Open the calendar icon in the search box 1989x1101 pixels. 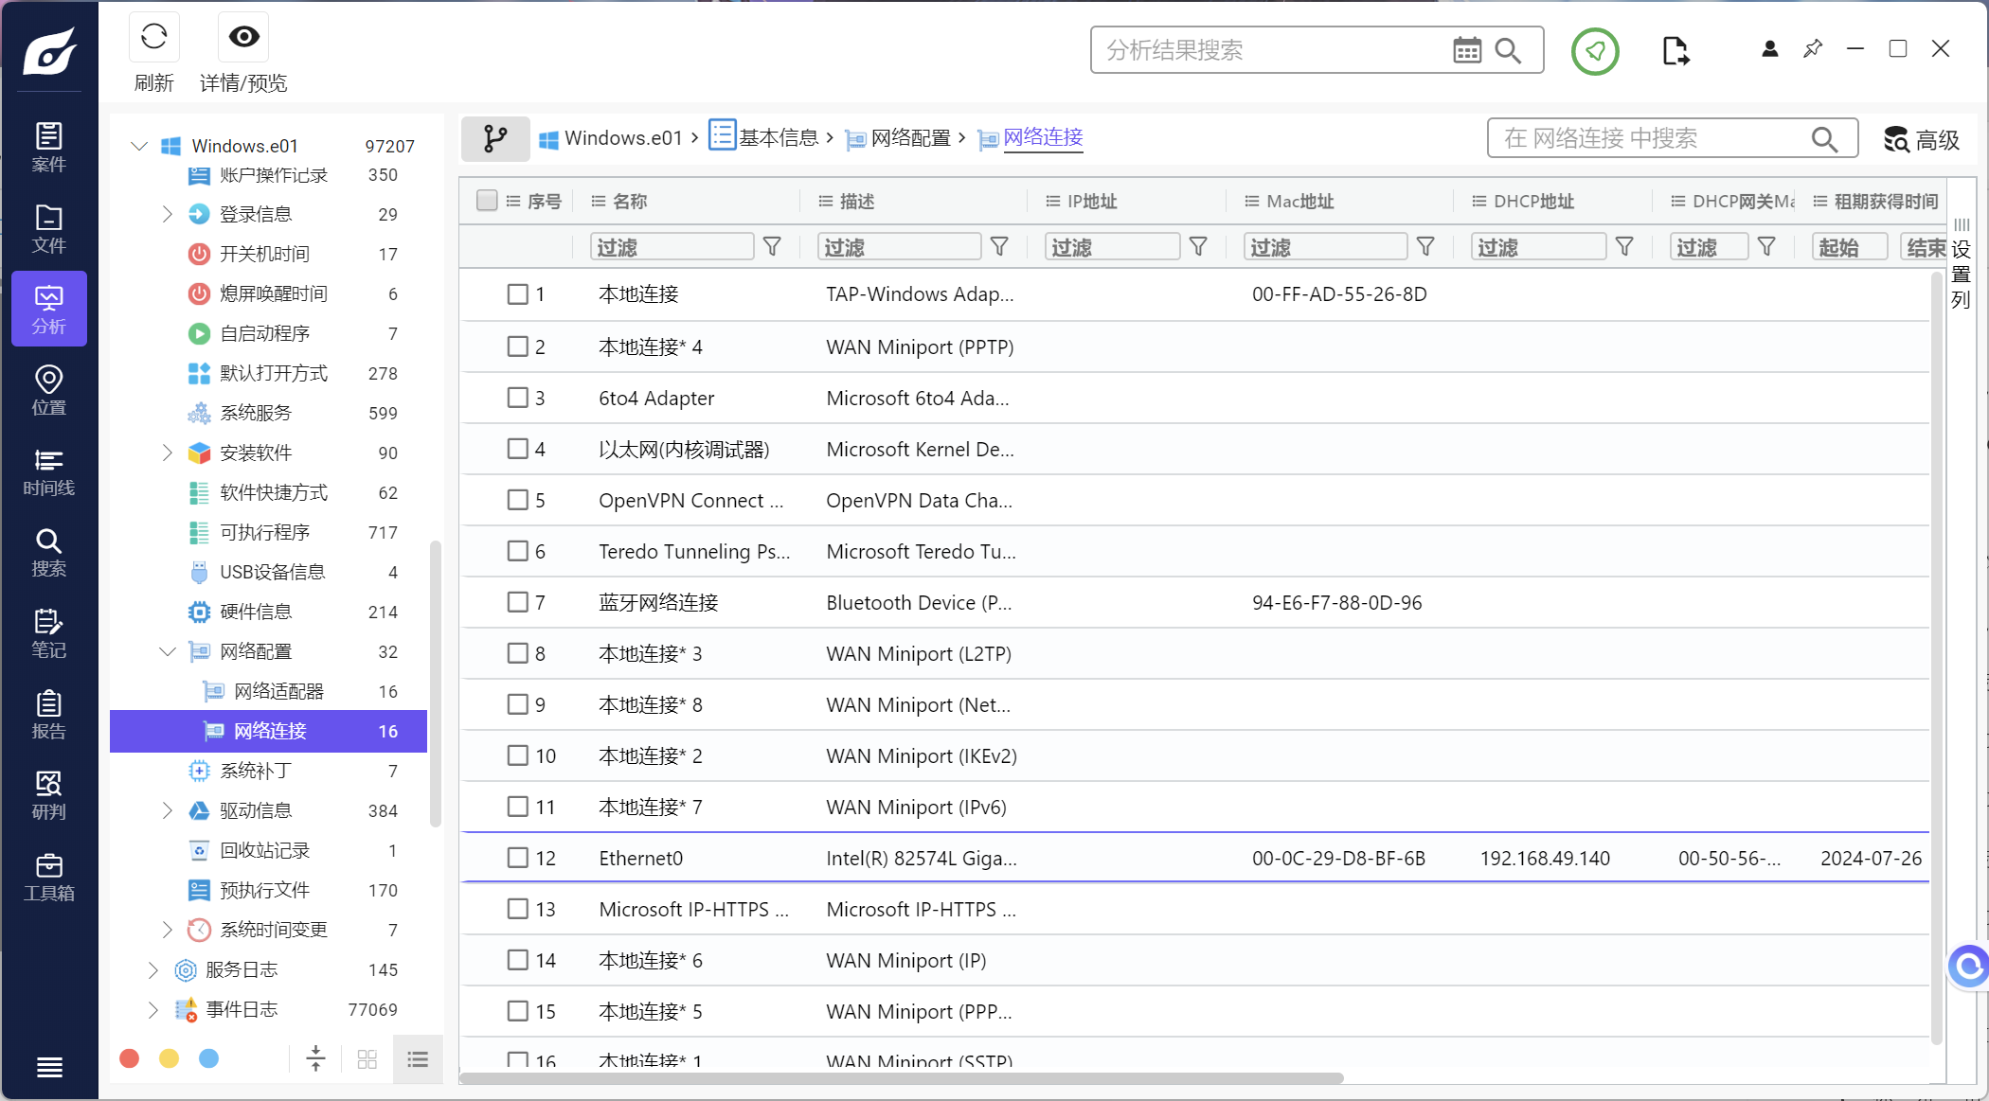point(1467,50)
